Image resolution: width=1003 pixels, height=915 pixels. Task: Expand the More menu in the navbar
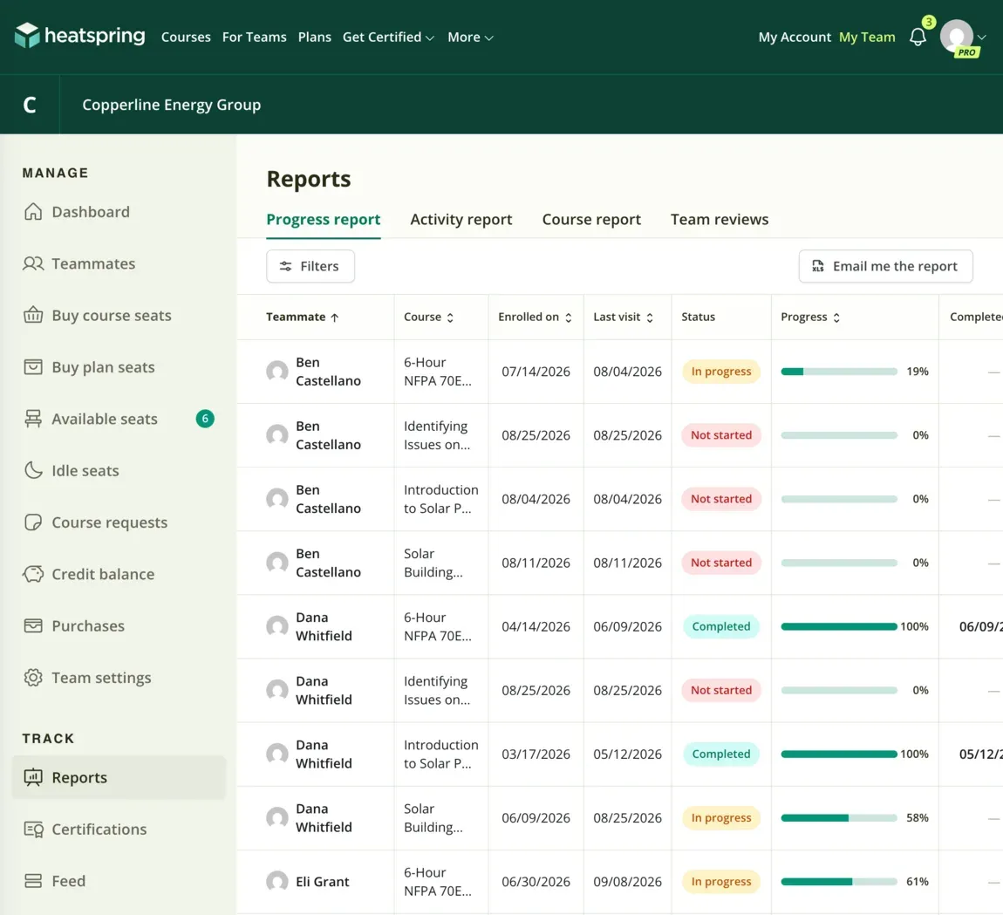coord(470,38)
